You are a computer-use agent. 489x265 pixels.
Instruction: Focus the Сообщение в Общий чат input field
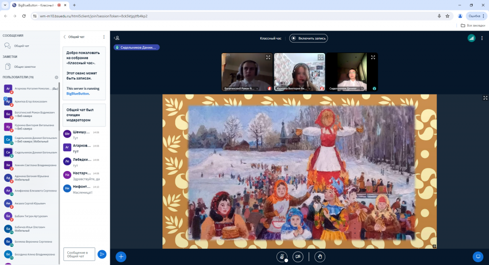tap(79, 254)
